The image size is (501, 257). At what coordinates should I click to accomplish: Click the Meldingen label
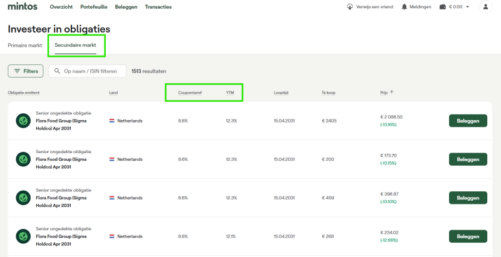pyautogui.click(x=420, y=7)
